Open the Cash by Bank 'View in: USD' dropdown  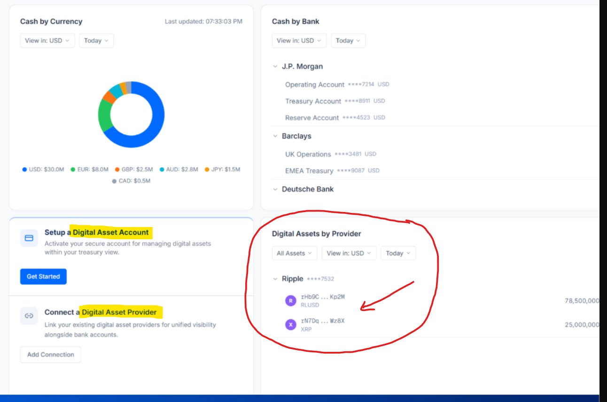click(299, 41)
